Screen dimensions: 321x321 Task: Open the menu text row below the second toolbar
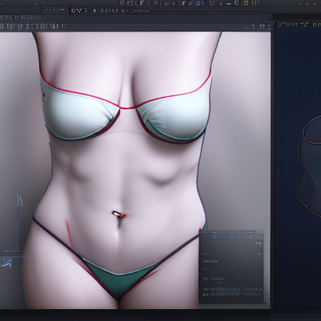click(x=21, y=18)
